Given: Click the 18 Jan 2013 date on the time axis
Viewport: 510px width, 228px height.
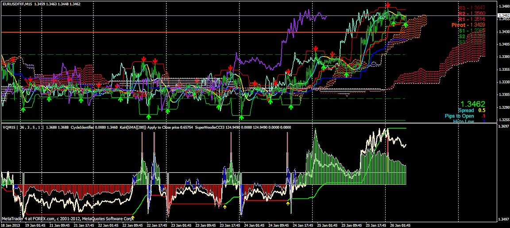Looking at the screenshot, I should click(10, 225).
